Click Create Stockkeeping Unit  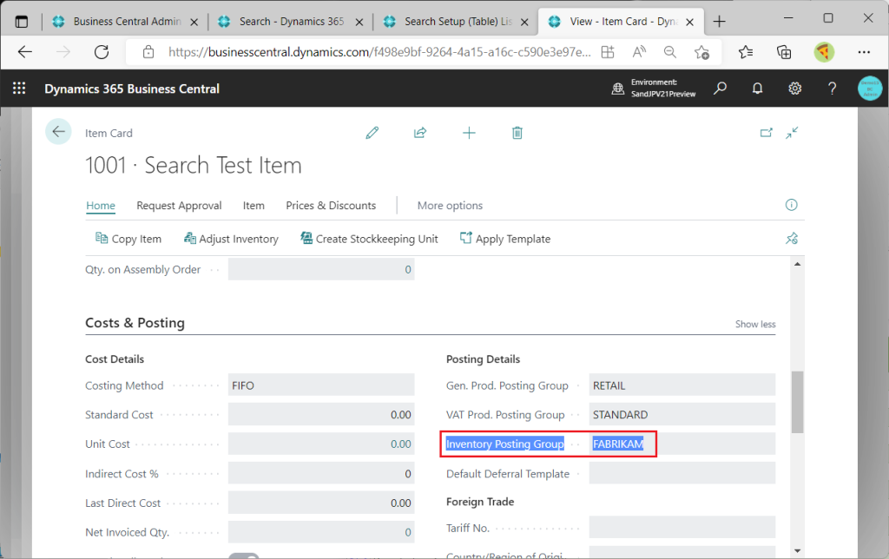pyautogui.click(x=369, y=239)
